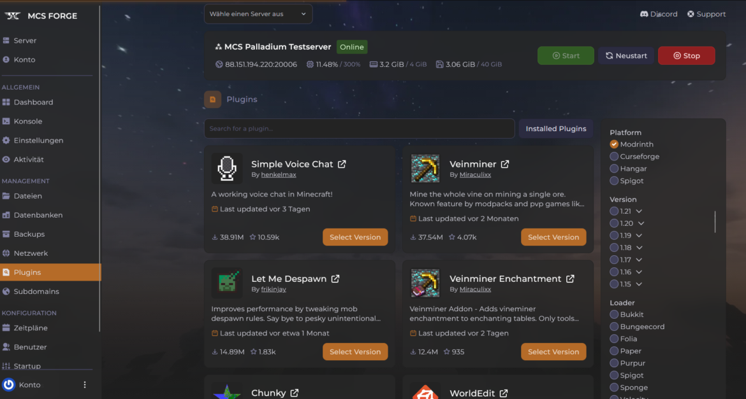The height and width of the screenshot is (399, 746).
Task: Click the Konsole terminal icon in sidebar
Action: coord(6,121)
